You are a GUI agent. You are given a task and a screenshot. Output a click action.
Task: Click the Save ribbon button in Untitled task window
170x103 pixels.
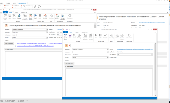click(70, 36)
